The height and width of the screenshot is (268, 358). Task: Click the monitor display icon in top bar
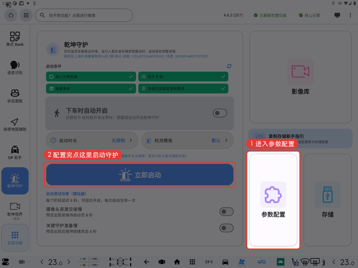pos(337,15)
